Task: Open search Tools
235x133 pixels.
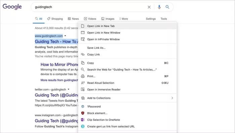Action: [x=164, y=19]
